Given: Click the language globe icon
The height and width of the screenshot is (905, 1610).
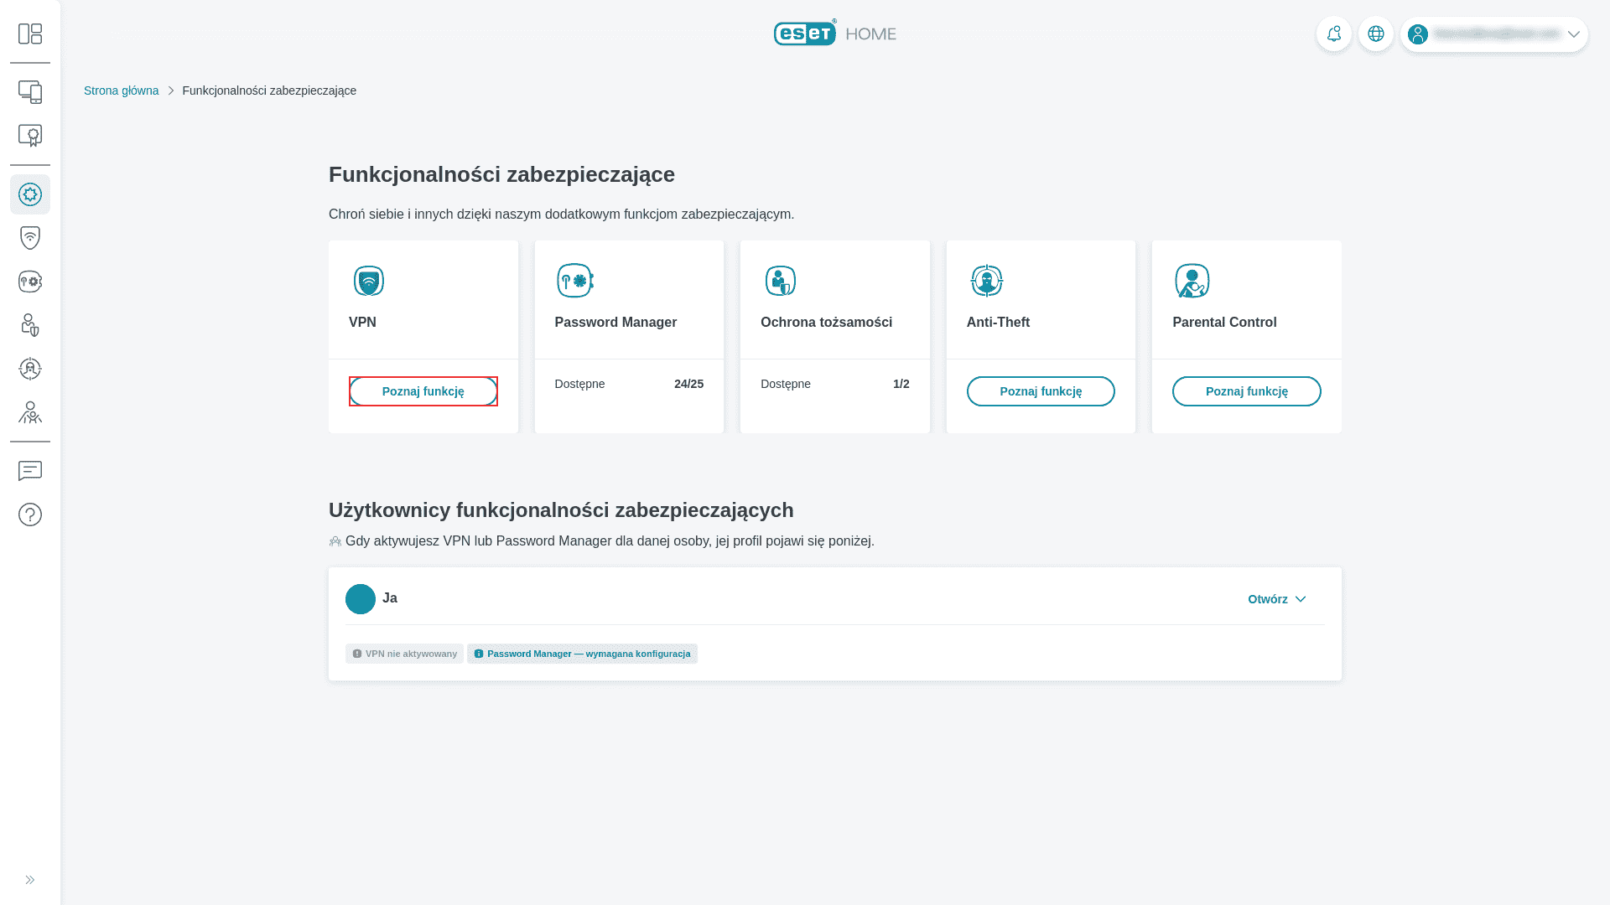Looking at the screenshot, I should [1375, 34].
